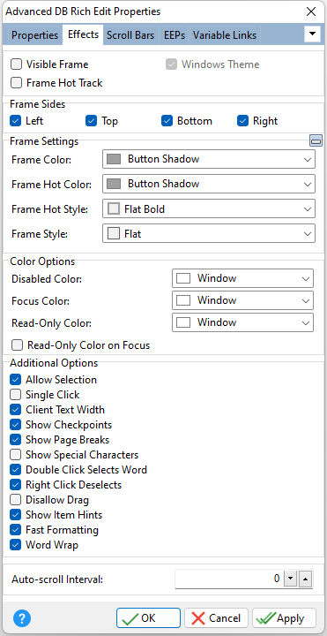Open the Frame Hot Color dropdown
Screen dimensions: 327x636
tap(209, 184)
